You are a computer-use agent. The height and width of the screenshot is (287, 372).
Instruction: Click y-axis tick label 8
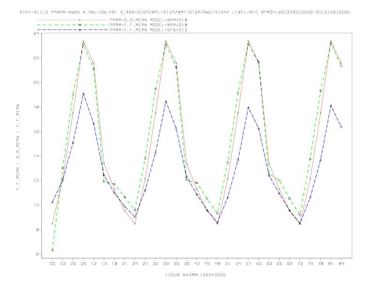tap(38, 230)
